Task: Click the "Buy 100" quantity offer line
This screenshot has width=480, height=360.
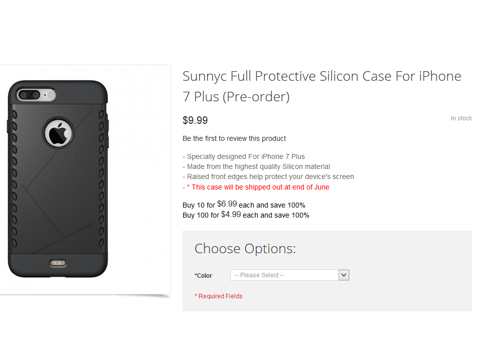Action: pos(246,215)
